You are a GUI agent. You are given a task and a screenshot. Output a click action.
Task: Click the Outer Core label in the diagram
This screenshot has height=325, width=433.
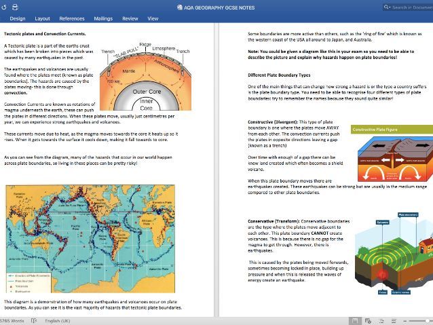[x=147, y=92]
